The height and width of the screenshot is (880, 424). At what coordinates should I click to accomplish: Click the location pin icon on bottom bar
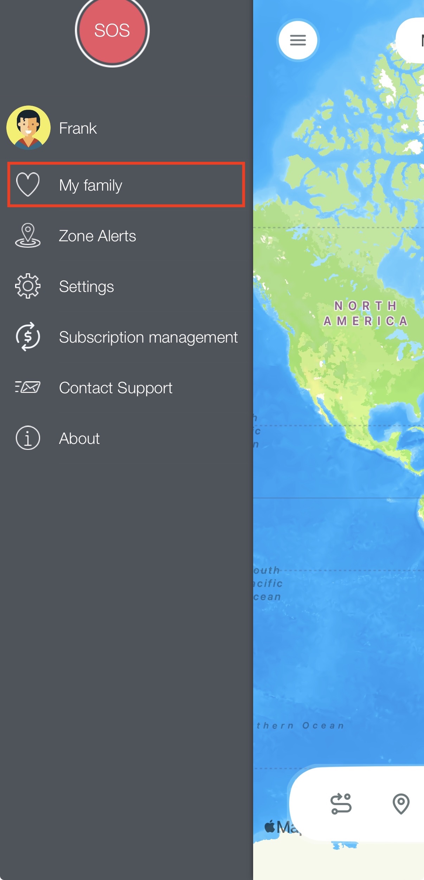401,804
